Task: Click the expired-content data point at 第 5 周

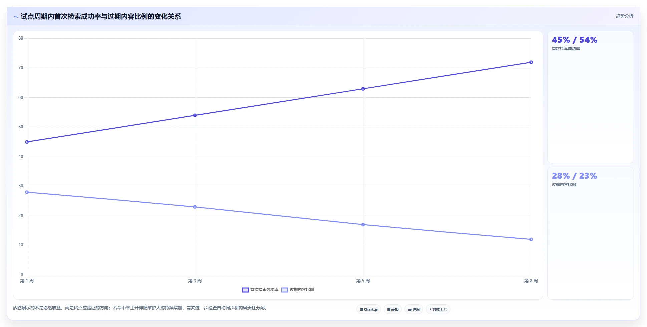Action: 363,225
